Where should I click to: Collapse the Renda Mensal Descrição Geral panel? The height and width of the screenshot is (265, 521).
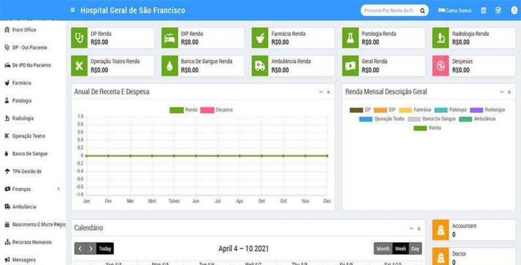502,92
